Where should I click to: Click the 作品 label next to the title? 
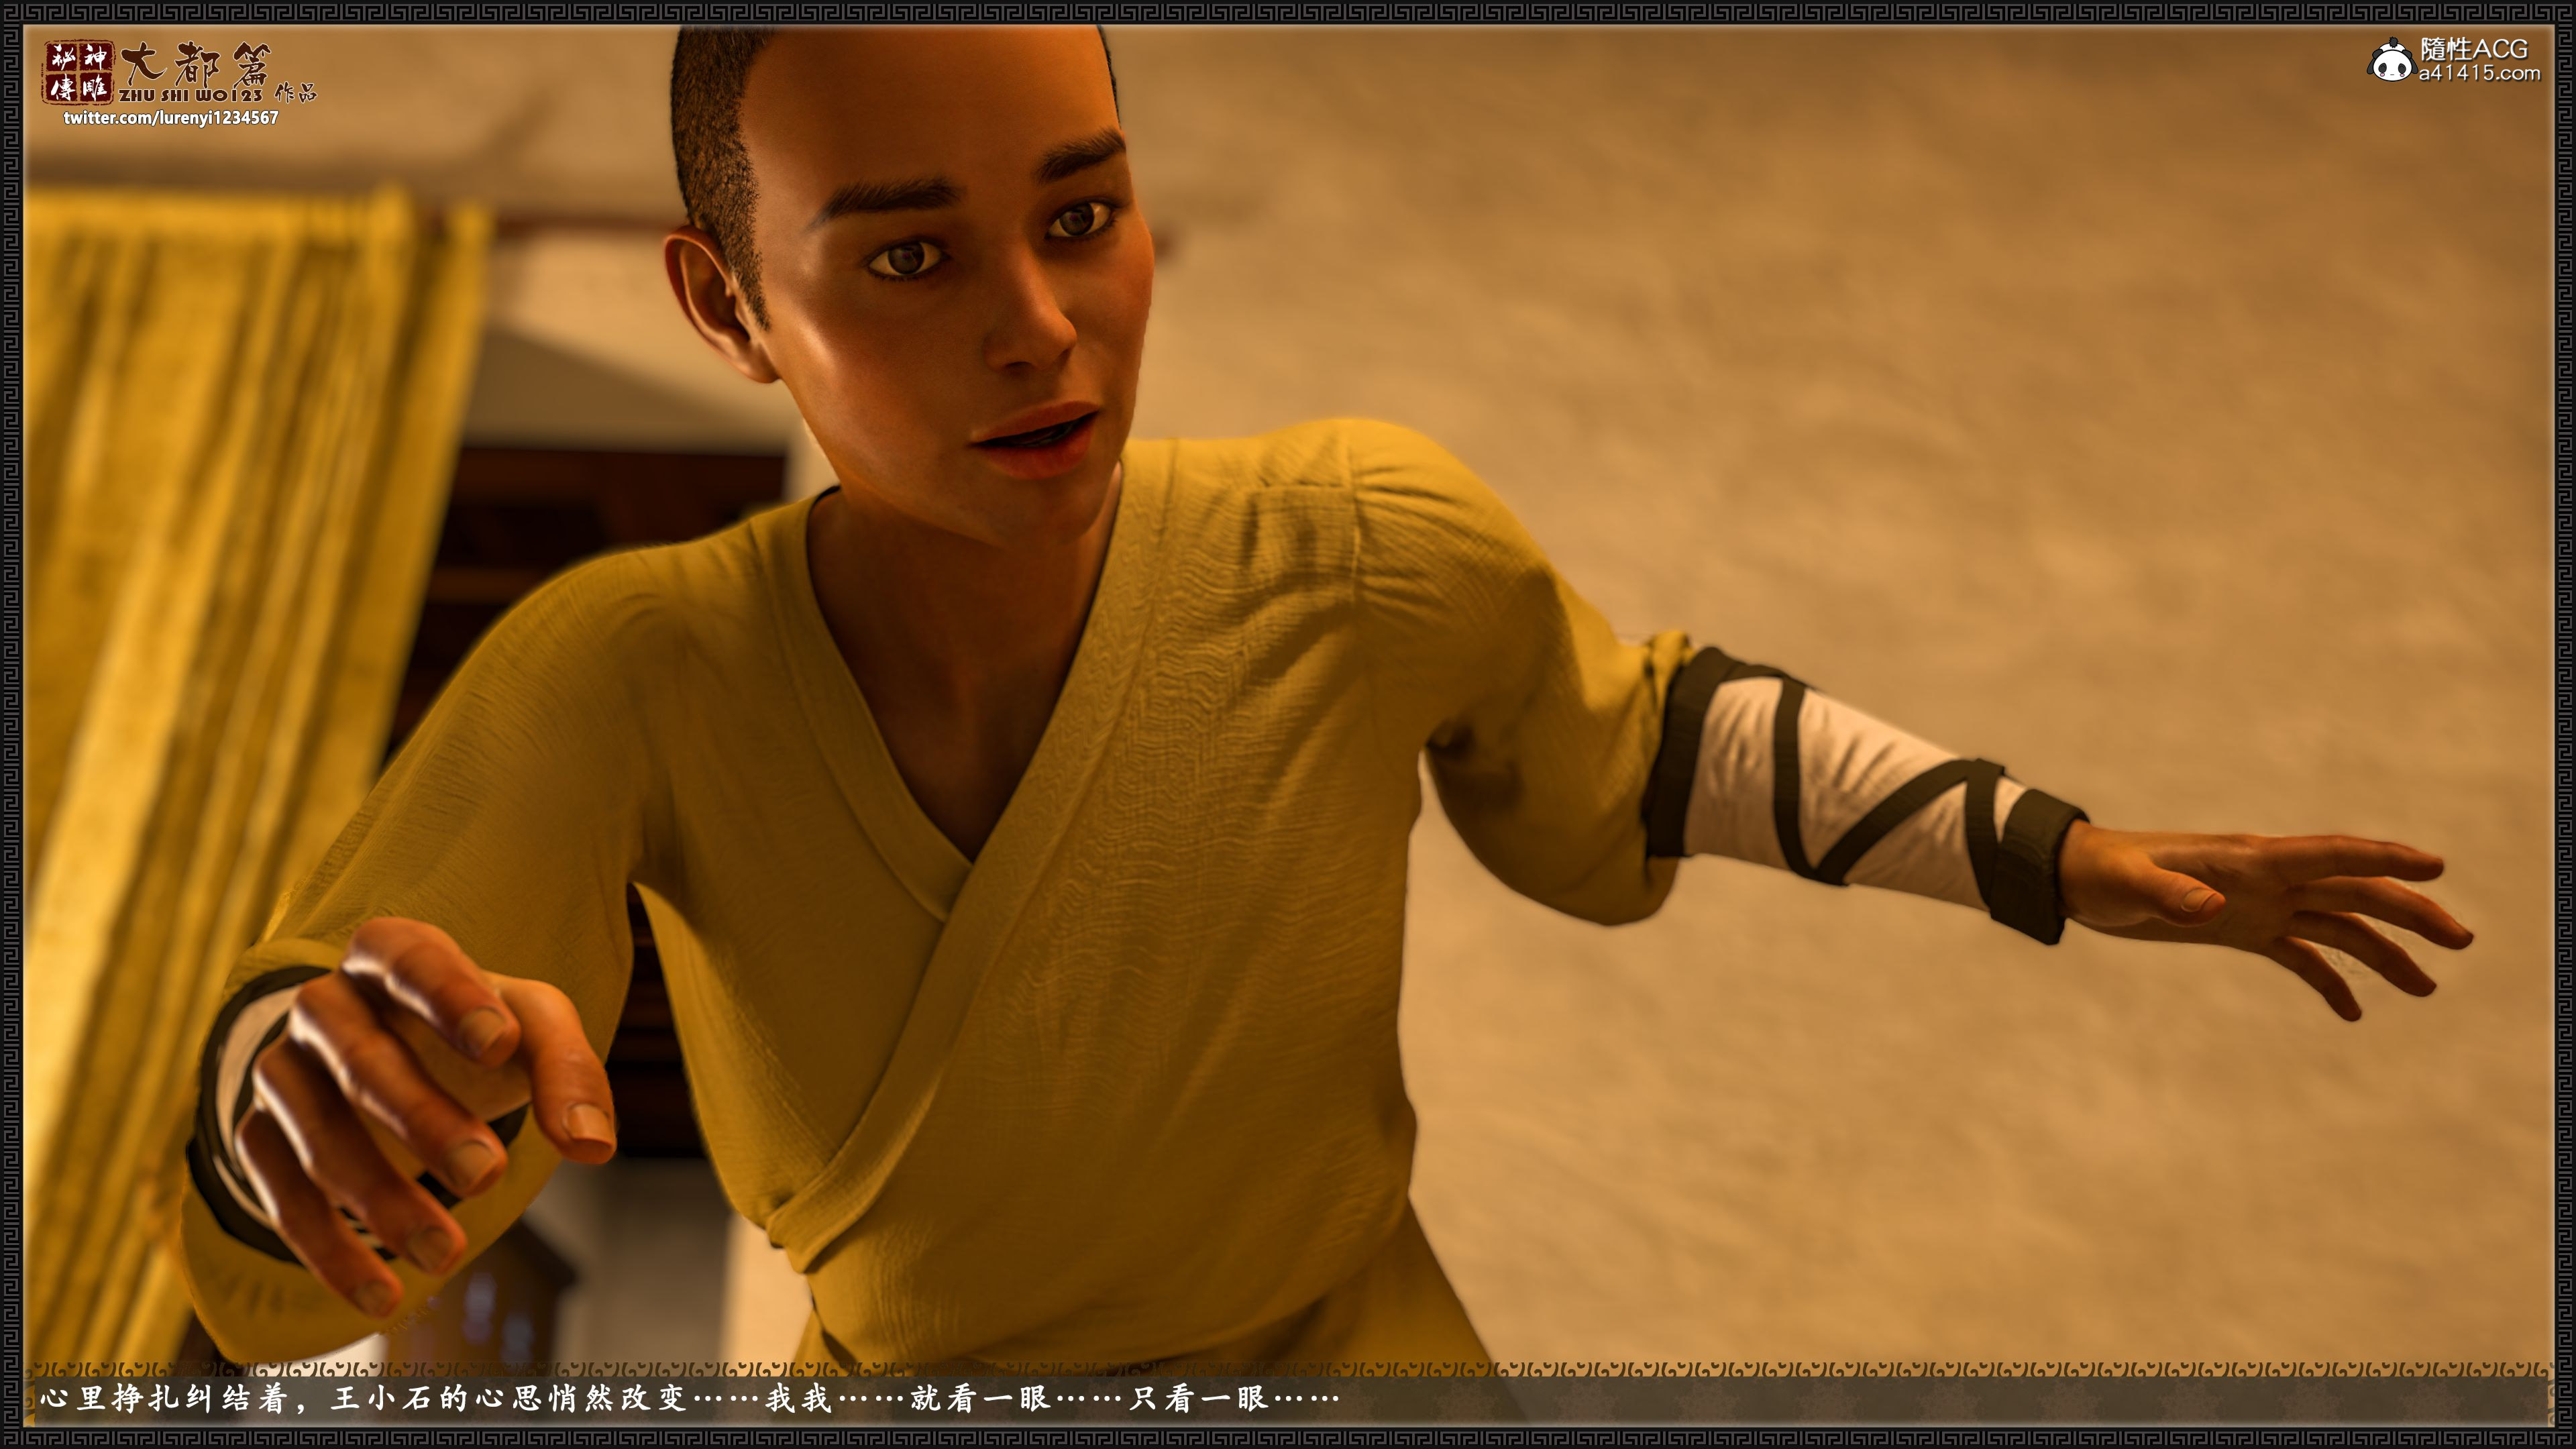295,93
